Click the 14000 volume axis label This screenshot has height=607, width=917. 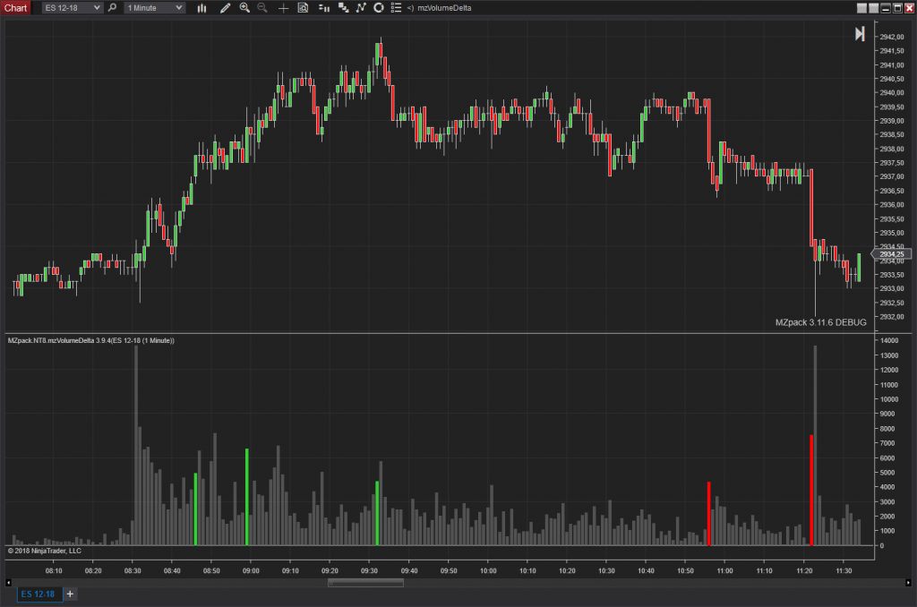pyautogui.click(x=889, y=340)
